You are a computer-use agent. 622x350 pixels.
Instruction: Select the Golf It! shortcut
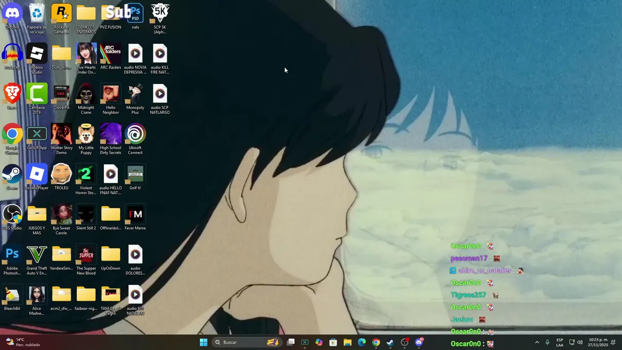point(135,177)
